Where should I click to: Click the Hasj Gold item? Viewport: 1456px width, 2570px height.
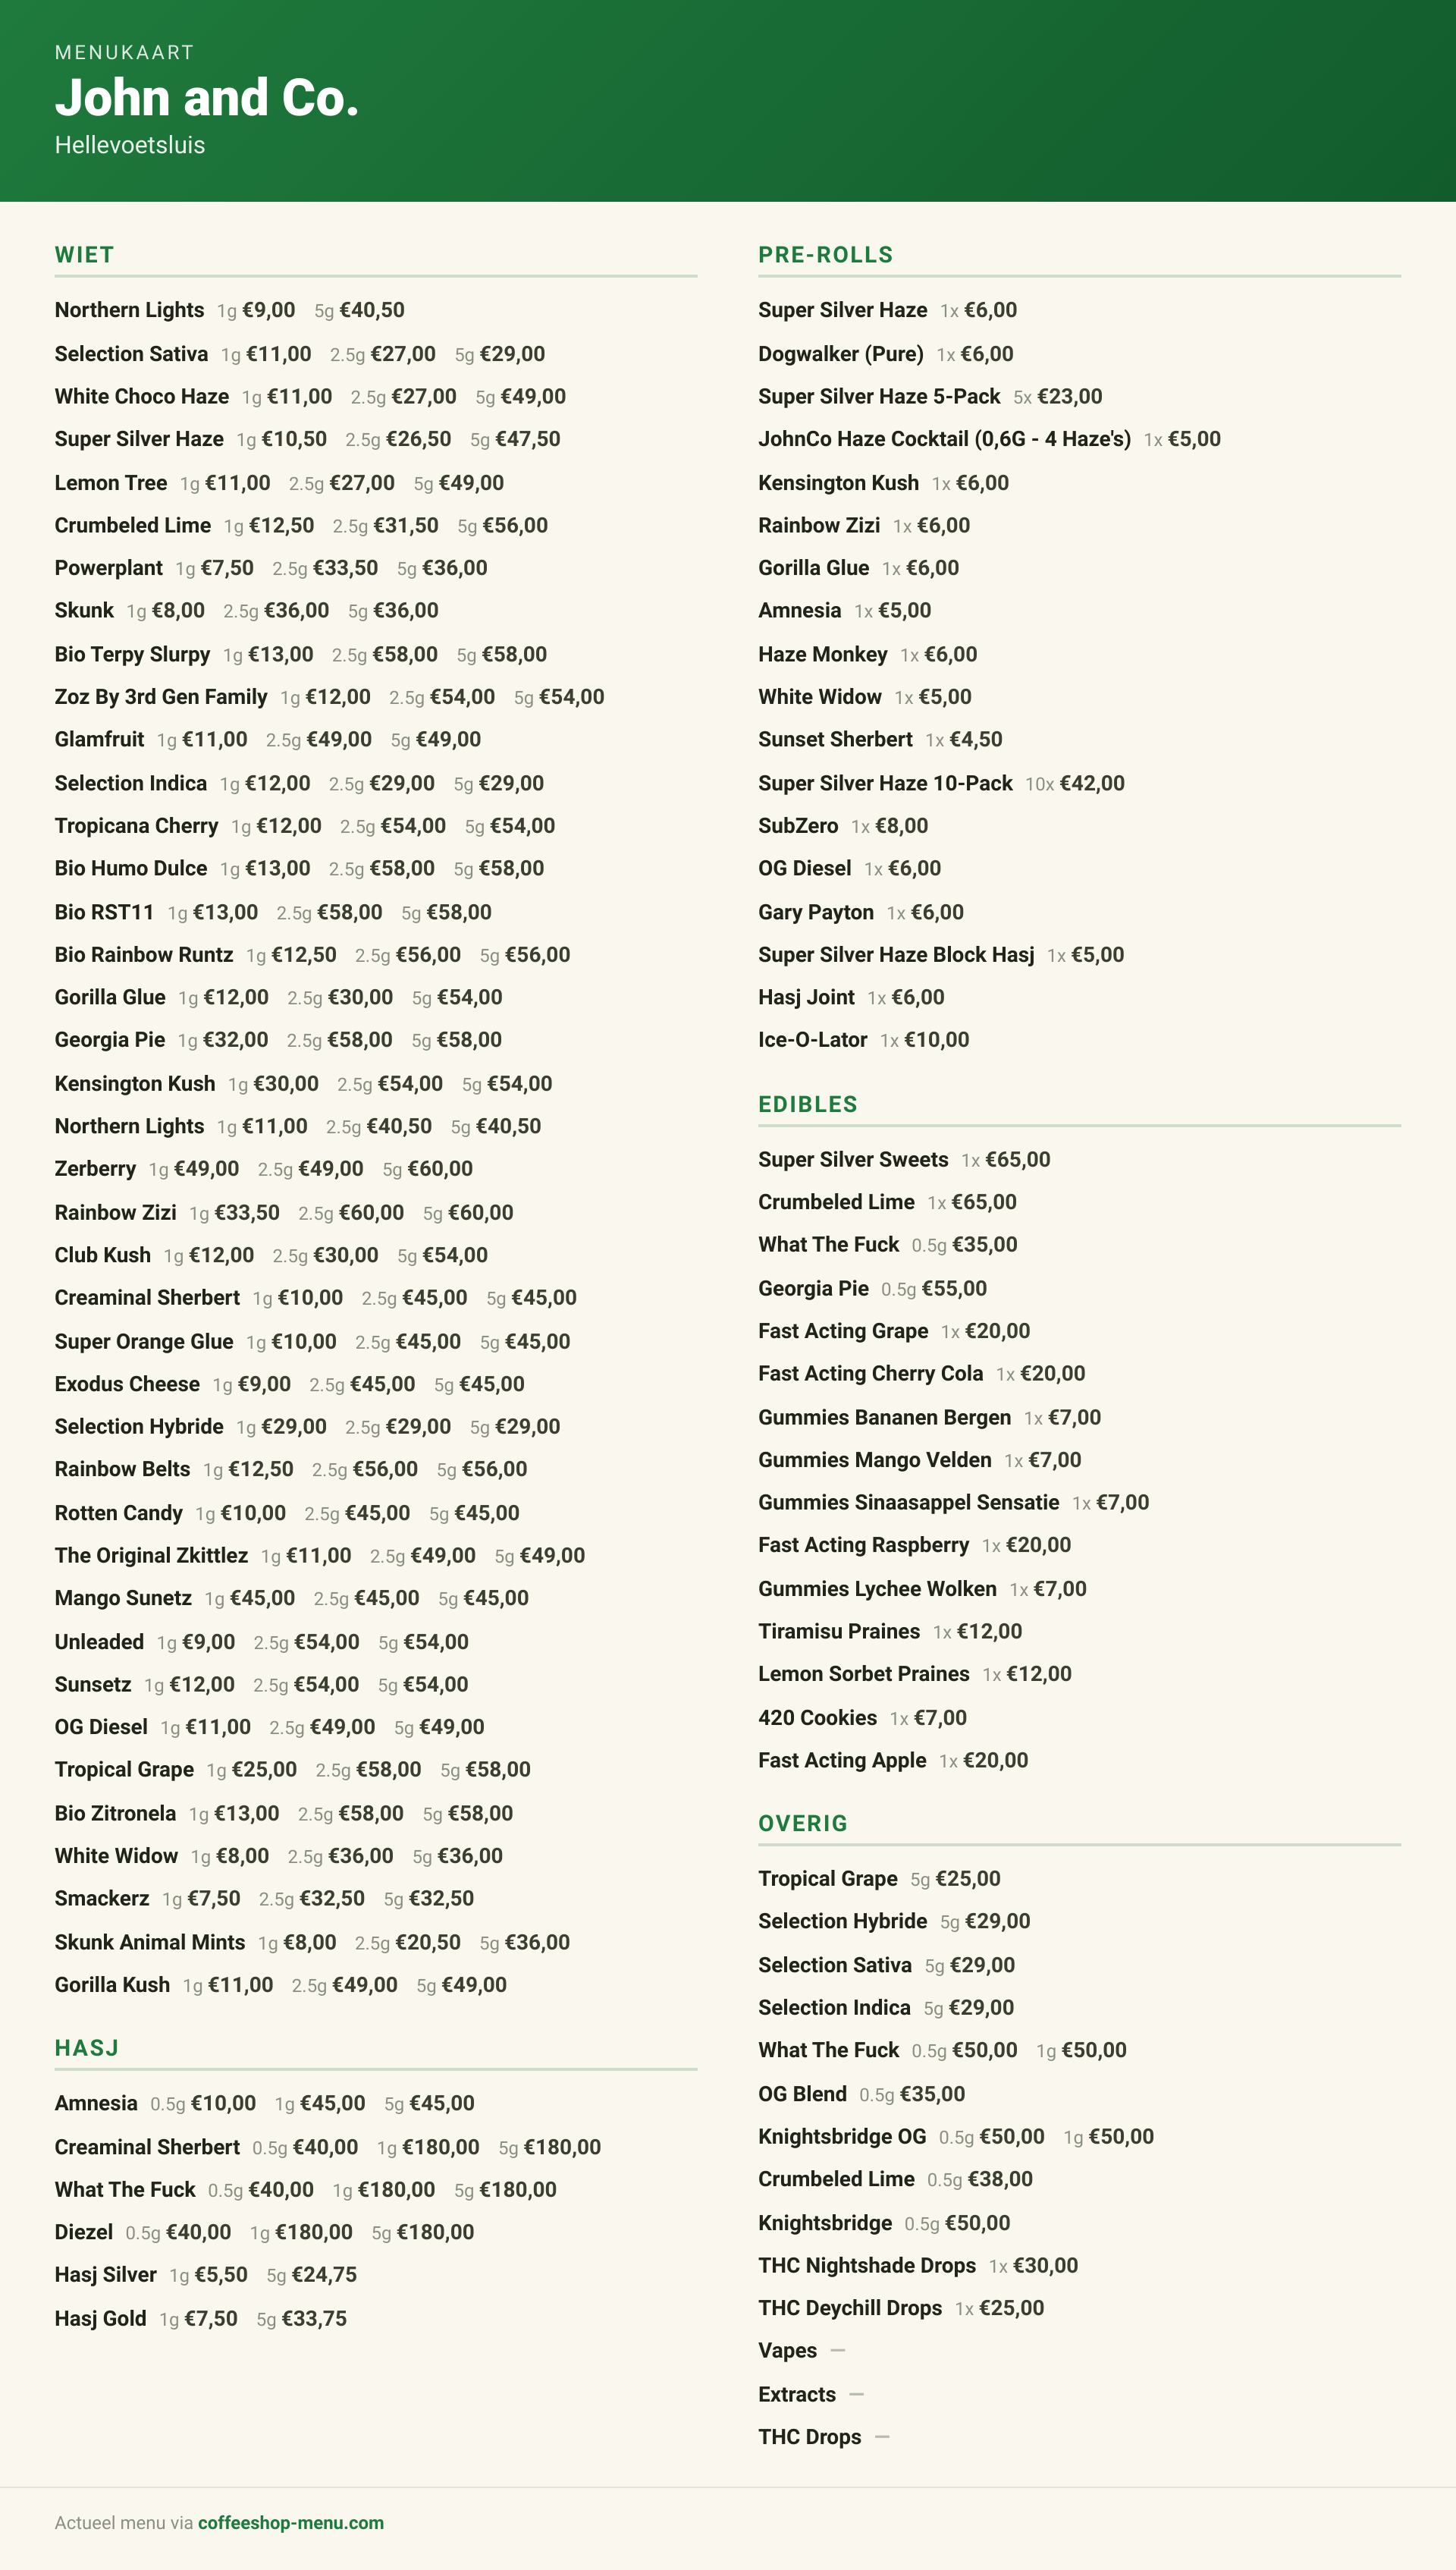pos(100,2318)
